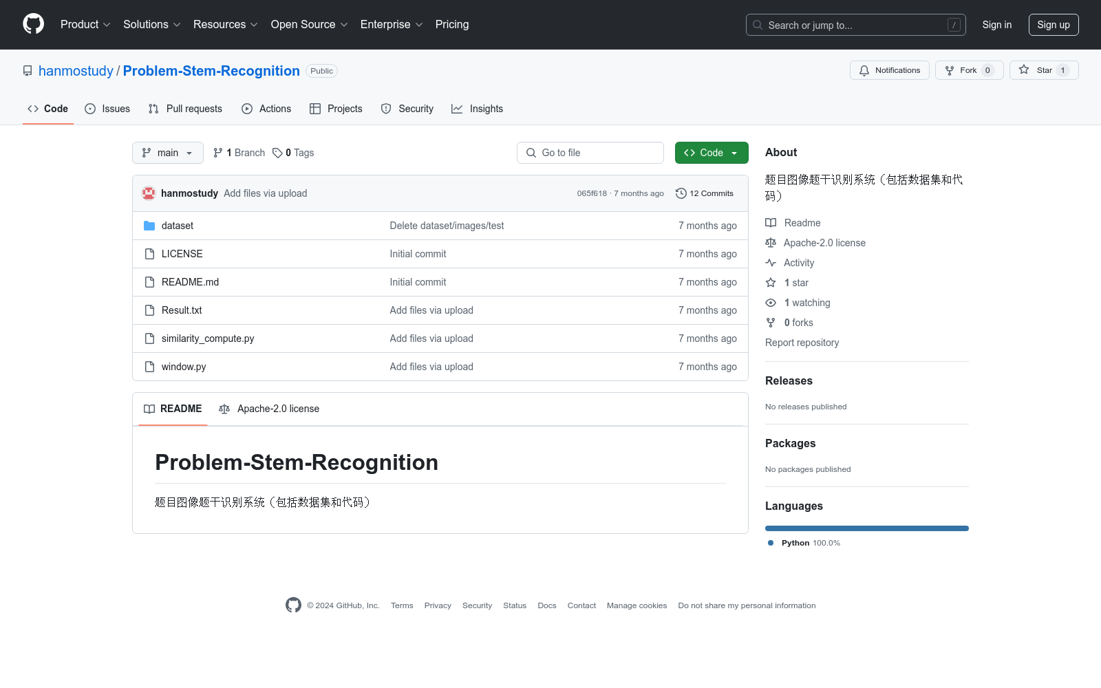
Task: Click the LICENSE file icon
Action: (149, 254)
